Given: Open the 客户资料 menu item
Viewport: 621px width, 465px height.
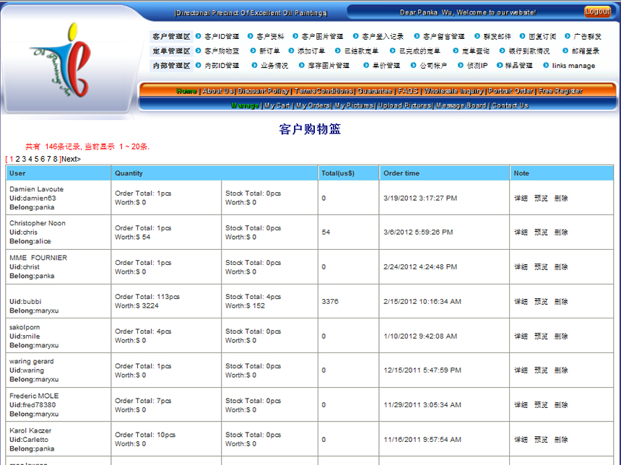Looking at the screenshot, I should click(x=270, y=36).
